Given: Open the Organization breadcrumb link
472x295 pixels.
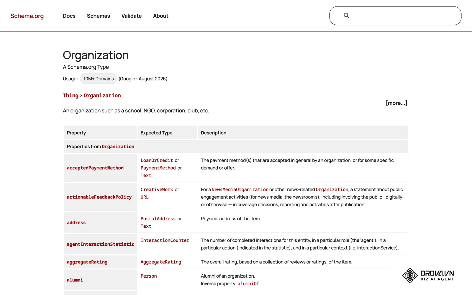Looking at the screenshot, I should [x=102, y=96].
